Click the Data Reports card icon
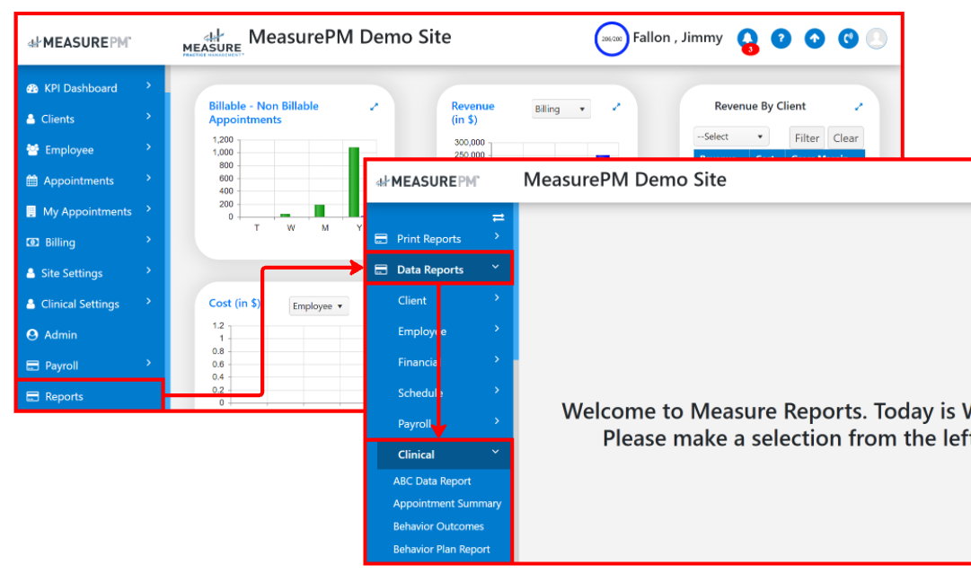 coord(381,269)
